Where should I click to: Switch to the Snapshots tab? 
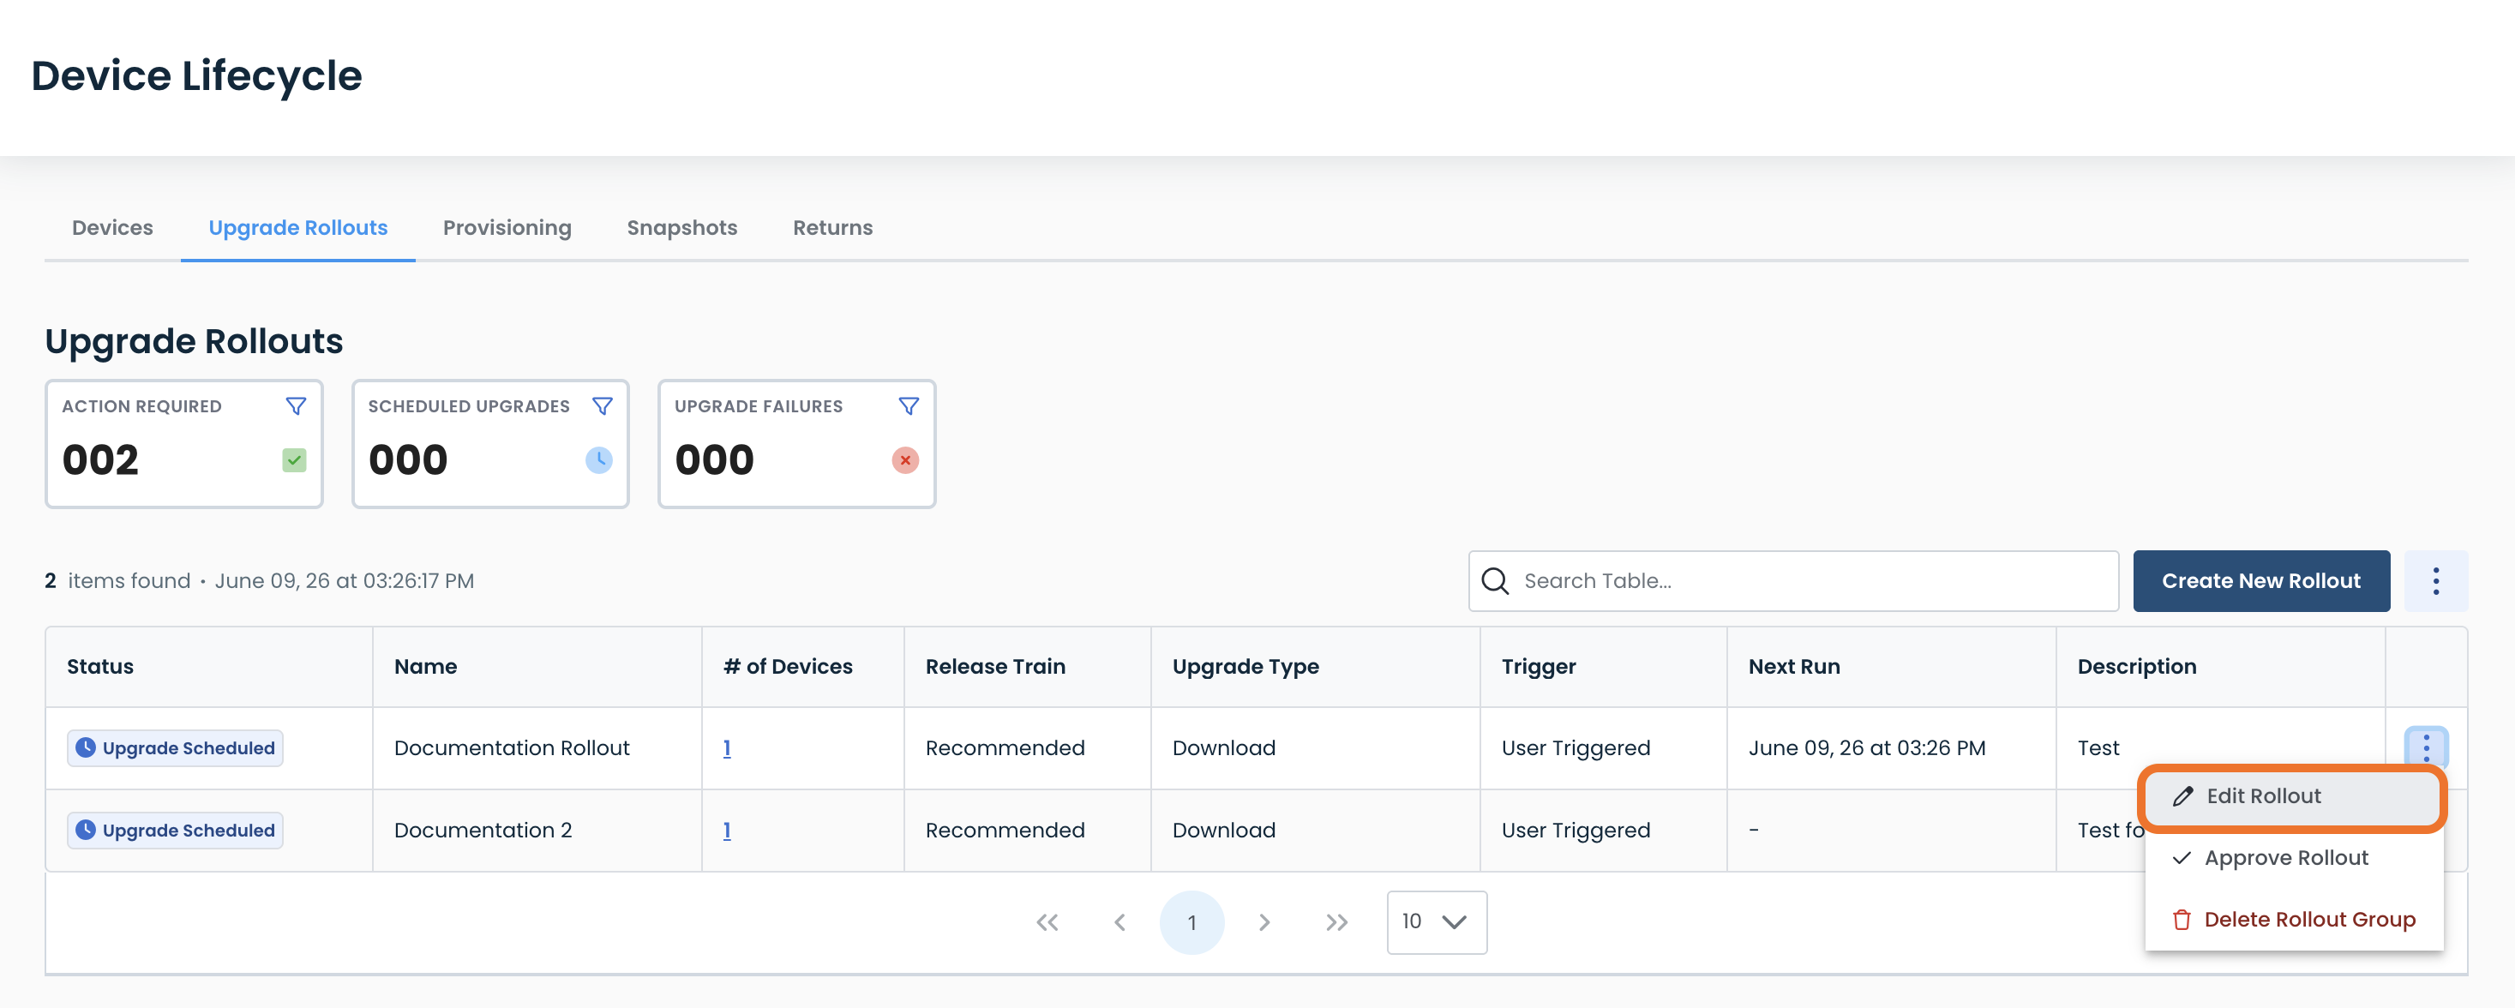click(681, 227)
